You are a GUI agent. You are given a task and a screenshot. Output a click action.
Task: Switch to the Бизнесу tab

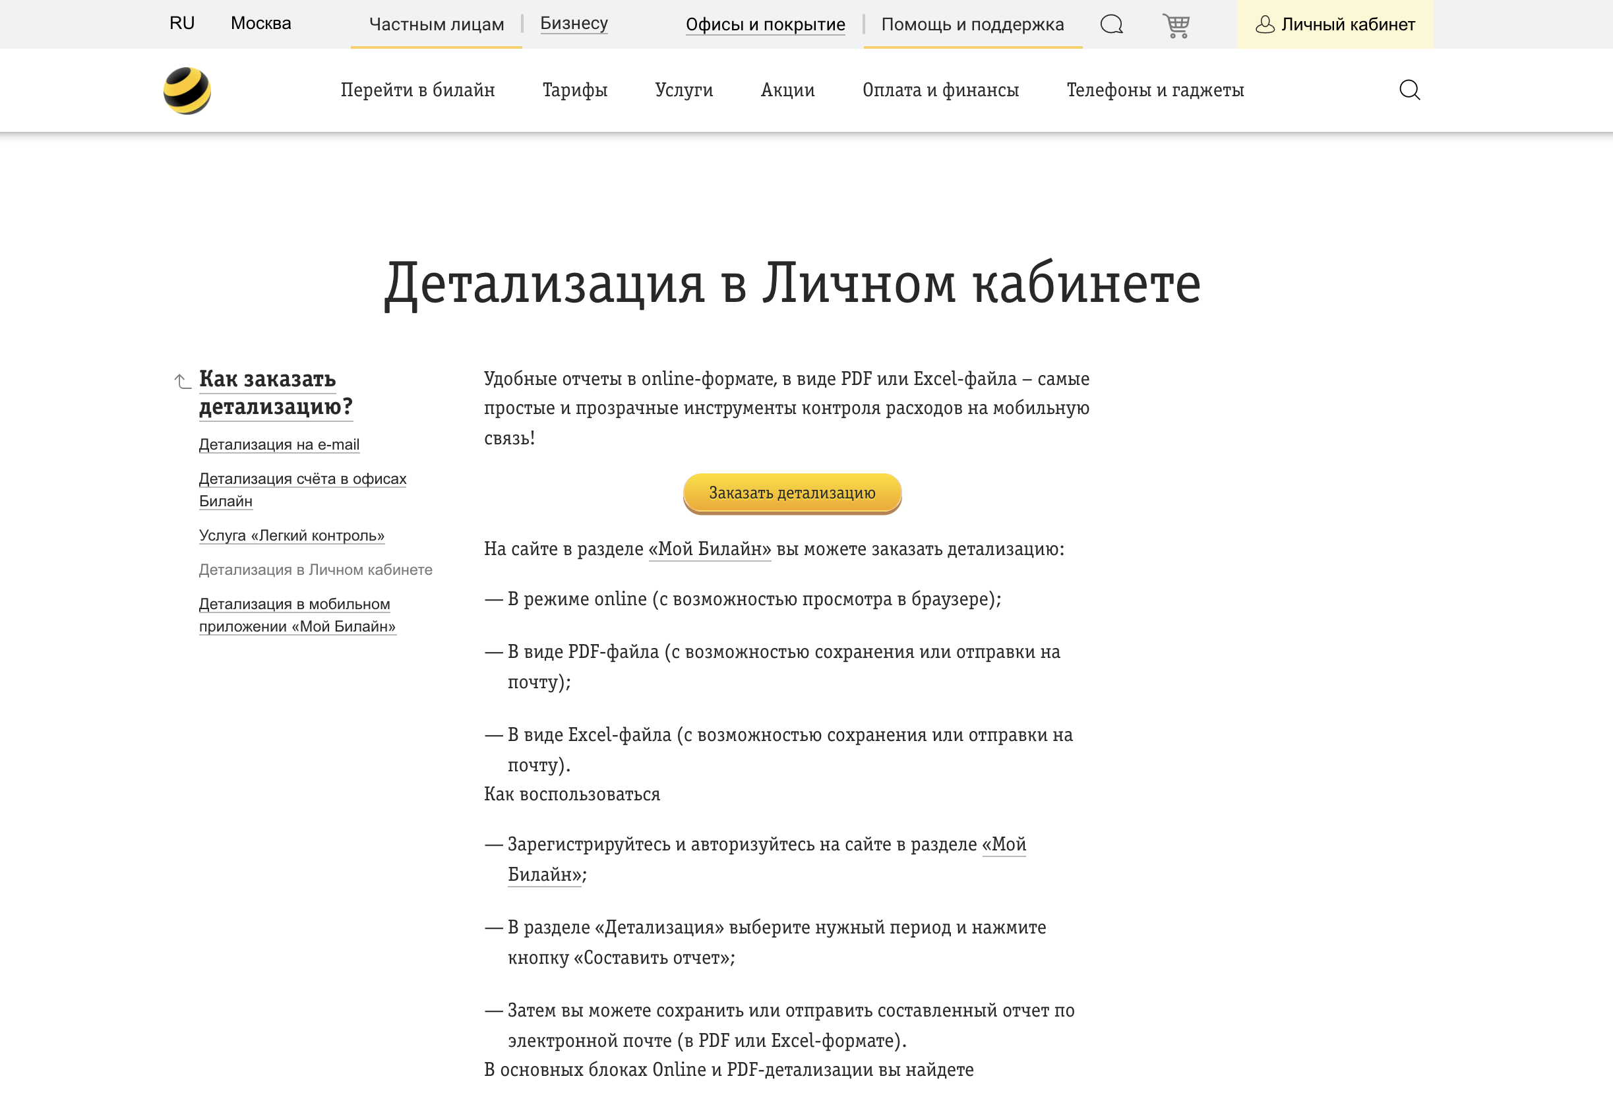pos(574,22)
